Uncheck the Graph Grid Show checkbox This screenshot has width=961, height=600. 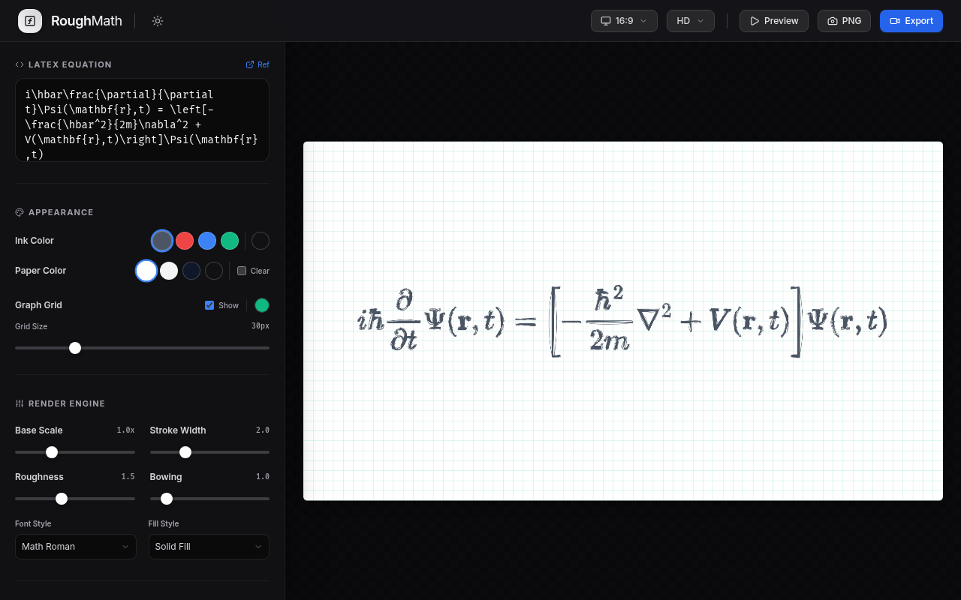[209, 305]
